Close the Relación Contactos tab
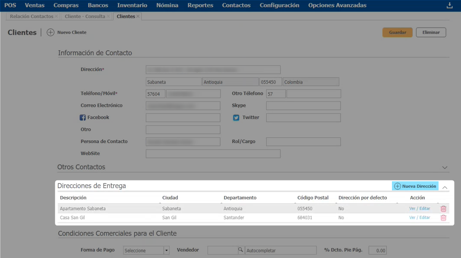This screenshot has height=258, width=461. [57, 16]
